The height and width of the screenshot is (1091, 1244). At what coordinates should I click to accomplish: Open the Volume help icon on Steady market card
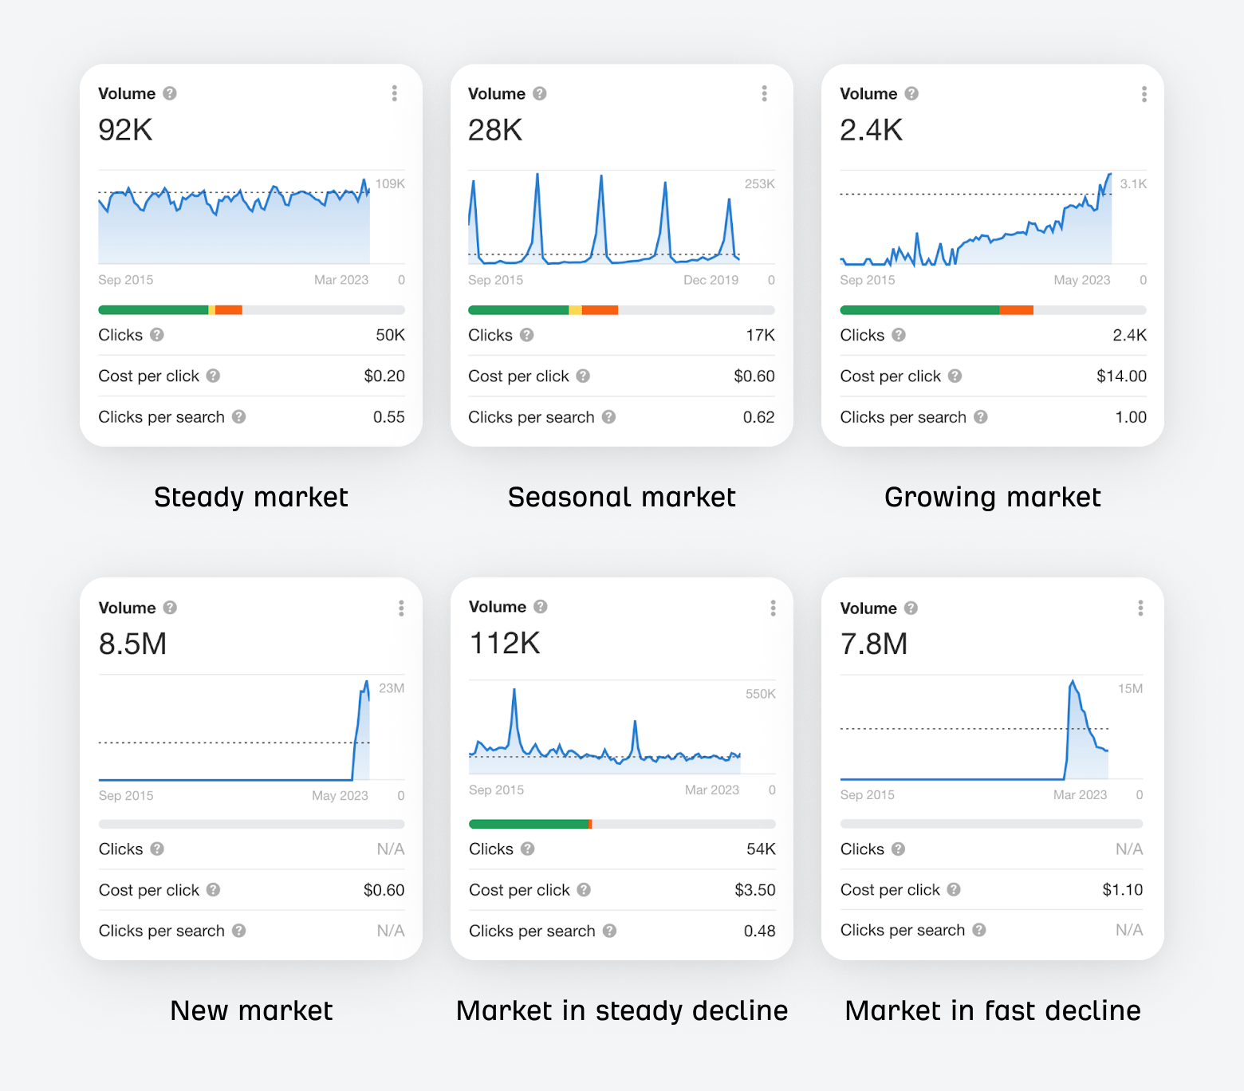(170, 93)
